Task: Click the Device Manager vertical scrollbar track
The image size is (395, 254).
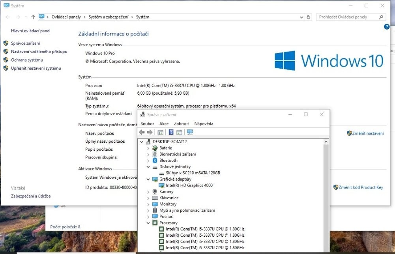Action: click(326, 198)
